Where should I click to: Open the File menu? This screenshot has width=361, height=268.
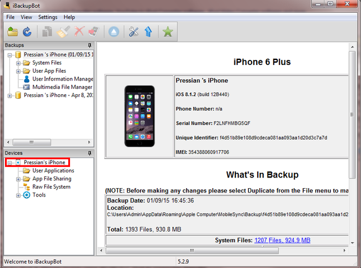pos(11,17)
